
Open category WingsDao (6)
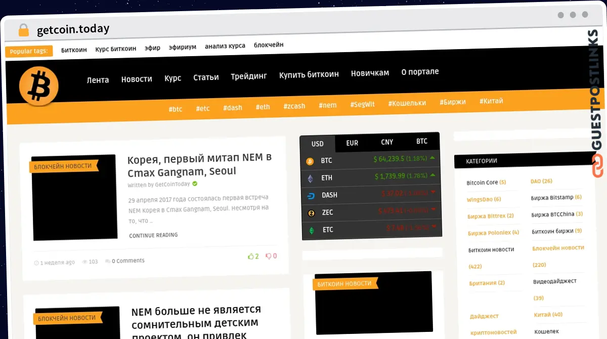484,199
